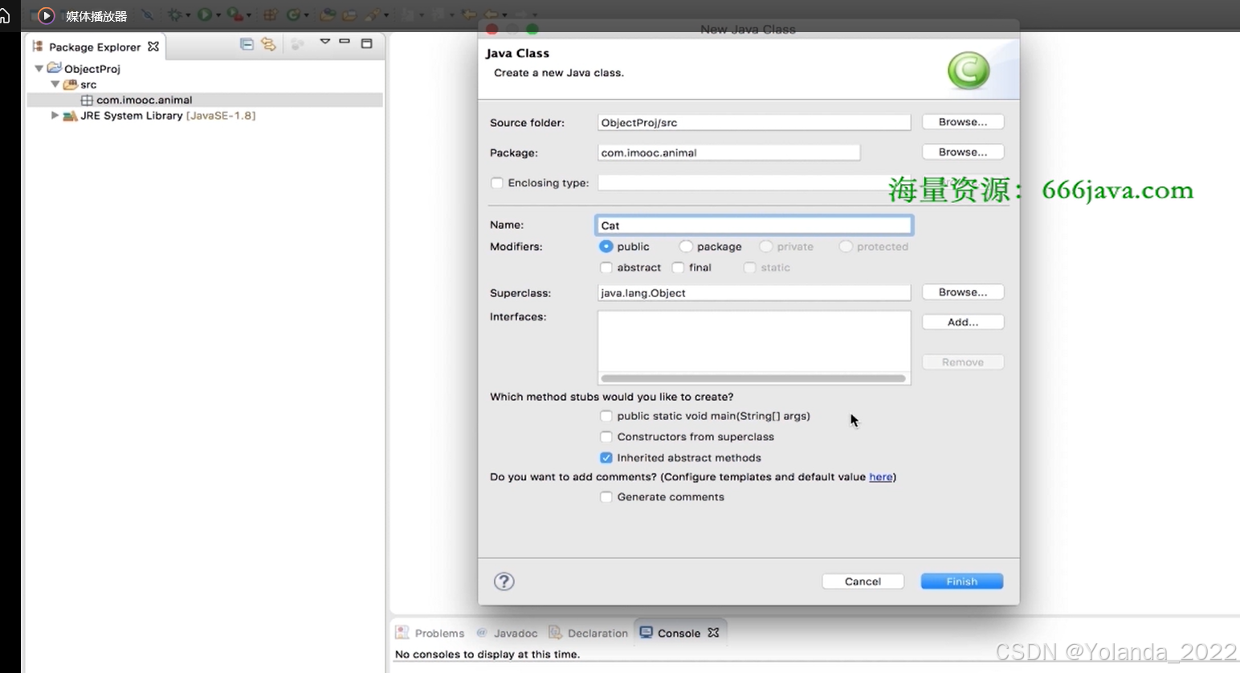Image resolution: width=1240 pixels, height=673 pixels.
Task: Click the Cancel button
Action: coord(863,581)
